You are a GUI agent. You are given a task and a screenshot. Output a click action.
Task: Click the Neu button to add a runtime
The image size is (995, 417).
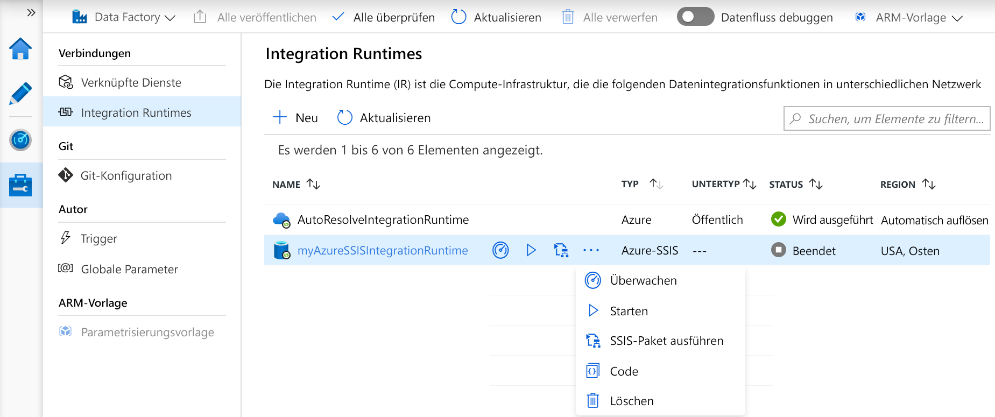pyautogui.click(x=295, y=118)
